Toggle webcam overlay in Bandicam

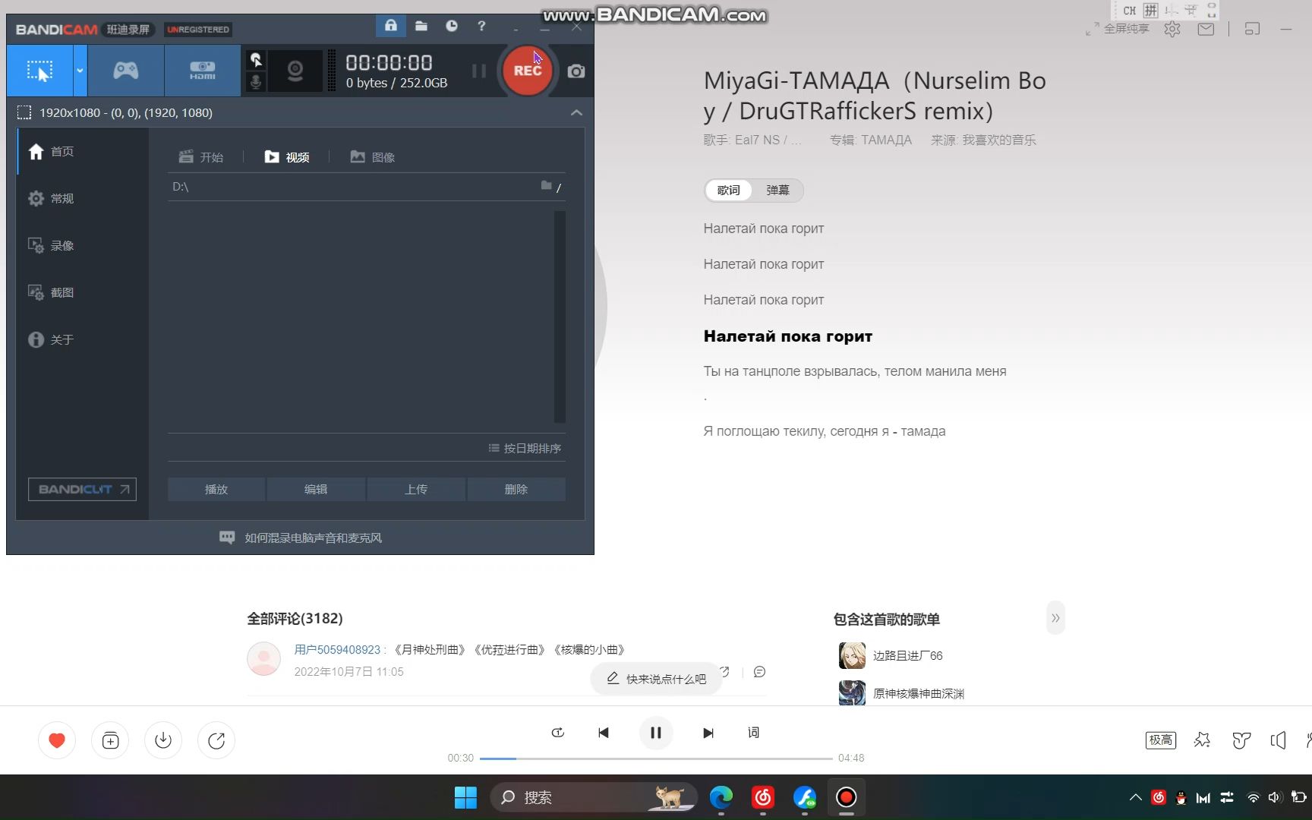coord(295,71)
